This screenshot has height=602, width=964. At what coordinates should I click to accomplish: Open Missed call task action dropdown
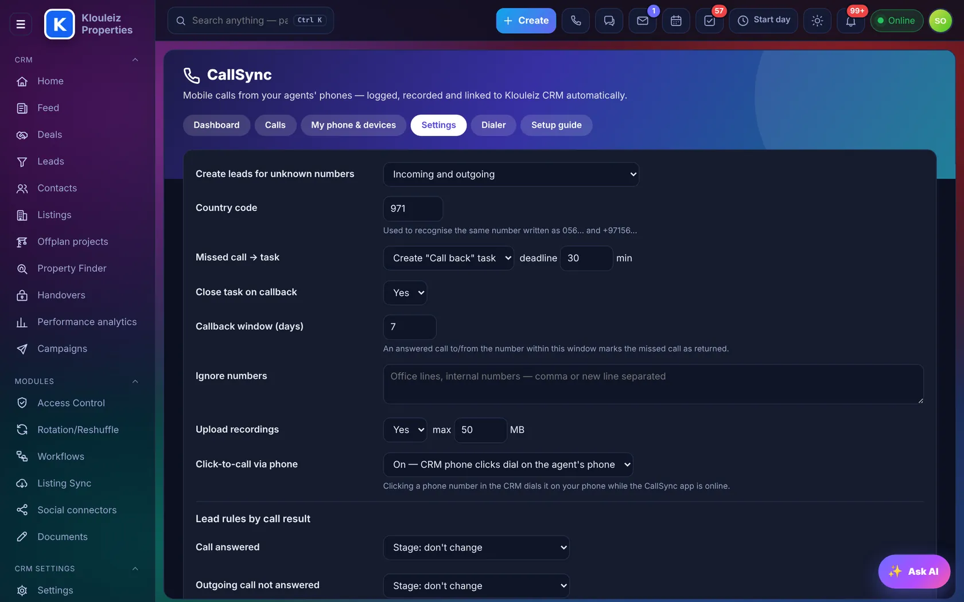[x=448, y=258]
